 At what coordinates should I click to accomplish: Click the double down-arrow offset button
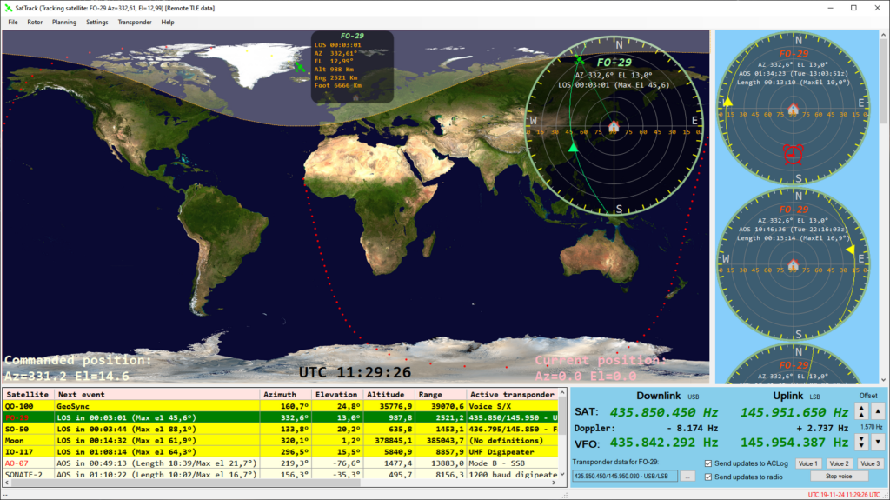click(x=861, y=442)
